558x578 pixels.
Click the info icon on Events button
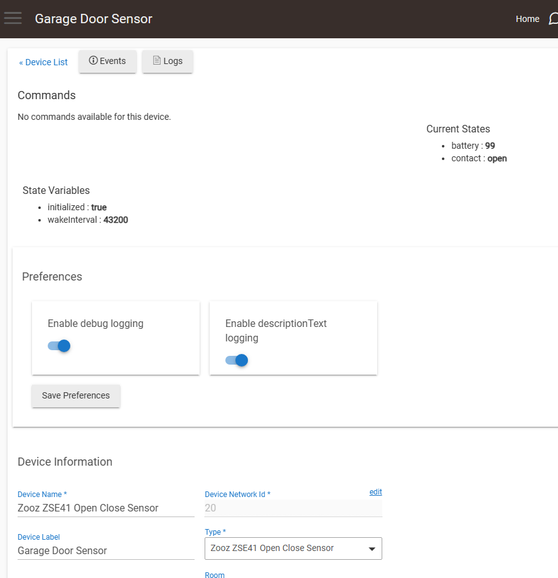tap(94, 61)
